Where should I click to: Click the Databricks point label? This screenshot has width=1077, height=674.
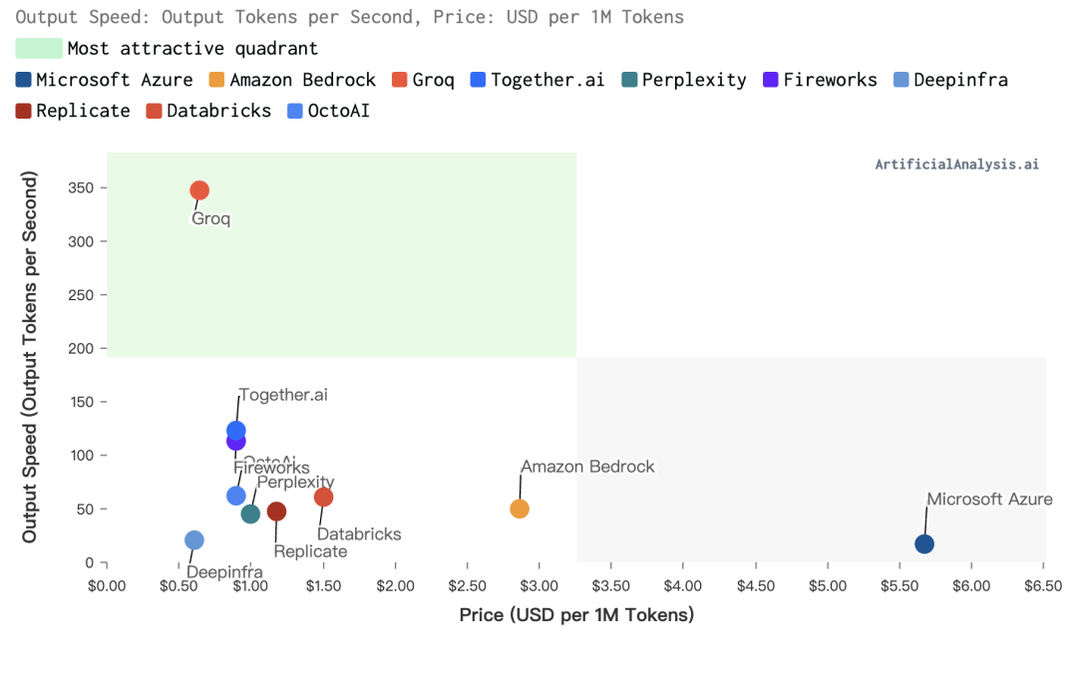tap(359, 533)
